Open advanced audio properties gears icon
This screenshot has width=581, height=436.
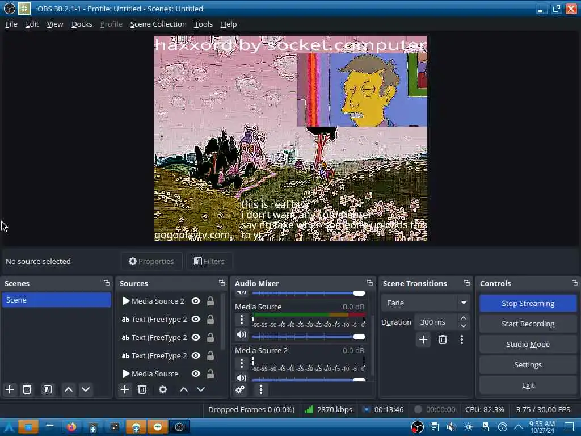point(240,389)
